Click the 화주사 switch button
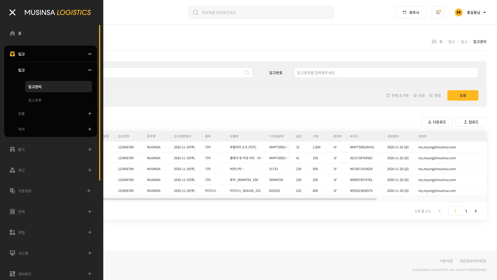 [x=411, y=12]
